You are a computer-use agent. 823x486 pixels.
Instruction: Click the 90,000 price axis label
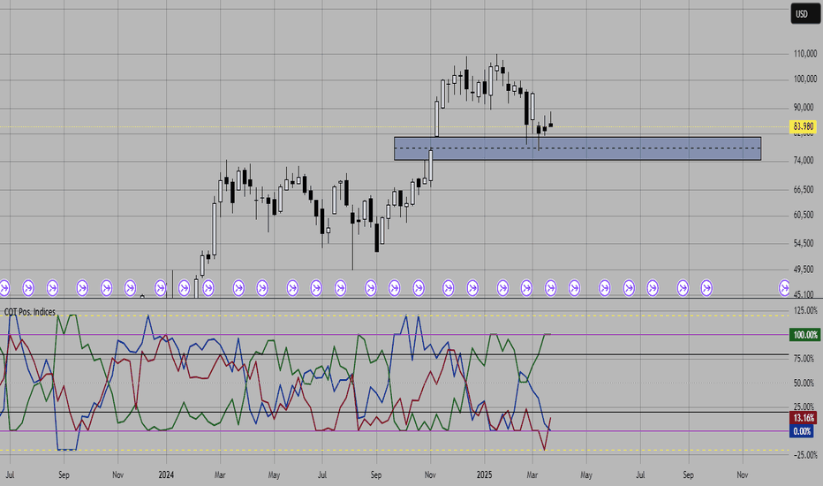[804, 108]
